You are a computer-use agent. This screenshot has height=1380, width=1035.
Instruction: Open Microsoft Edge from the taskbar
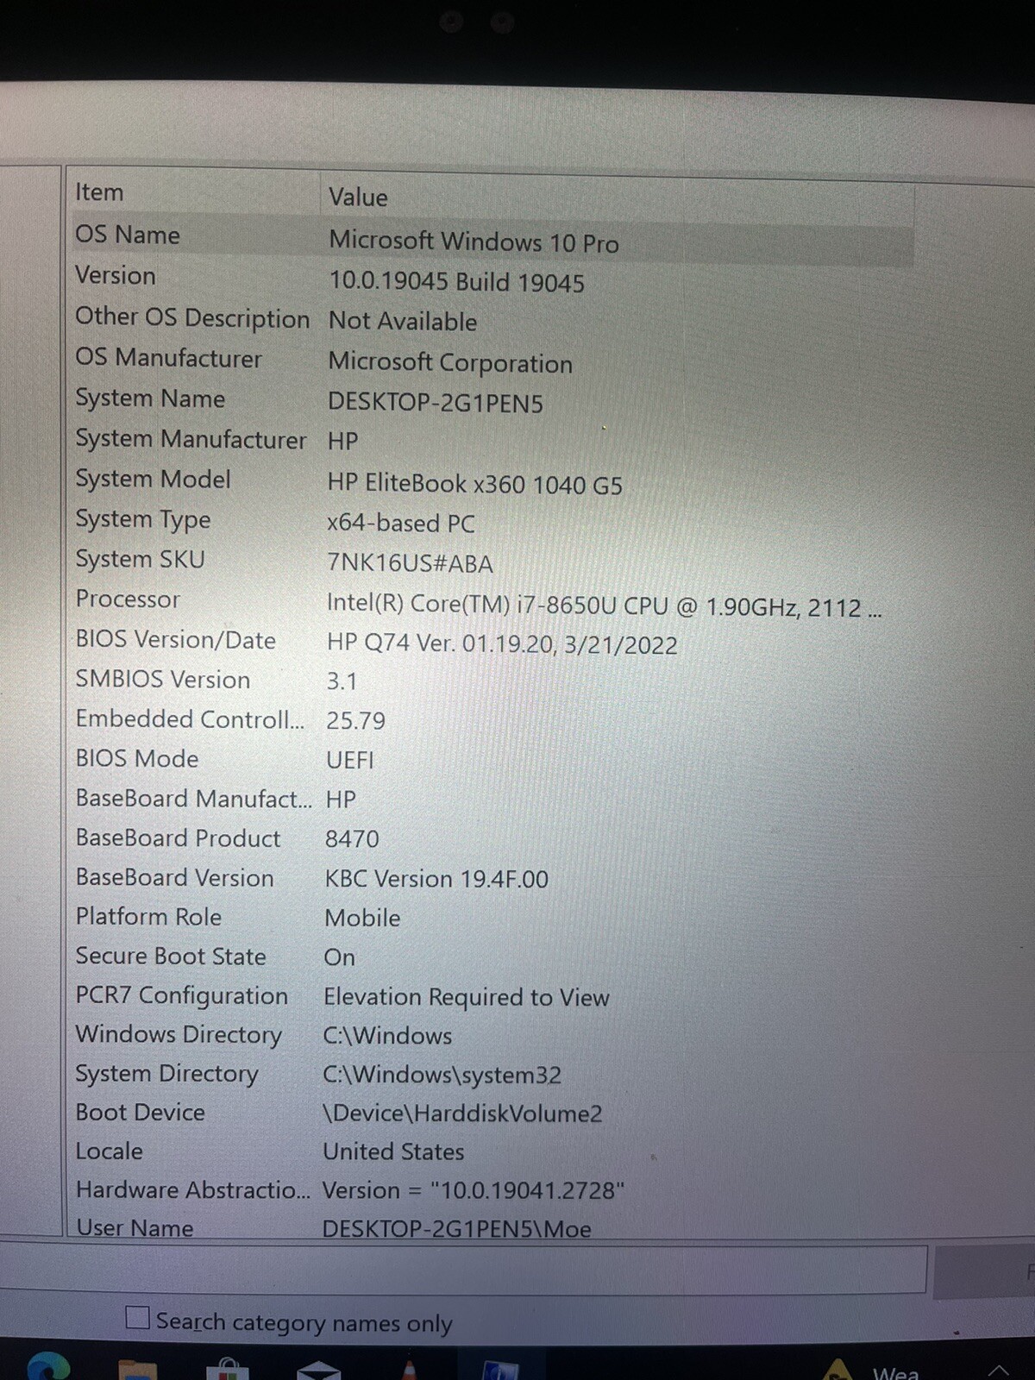pos(47,1366)
